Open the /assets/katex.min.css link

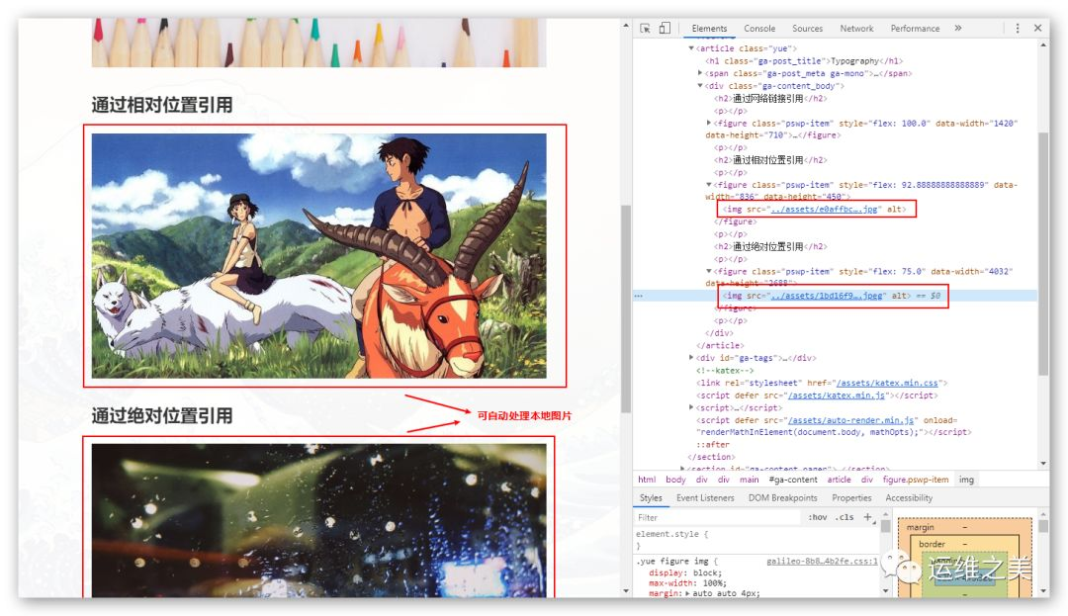point(887,383)
